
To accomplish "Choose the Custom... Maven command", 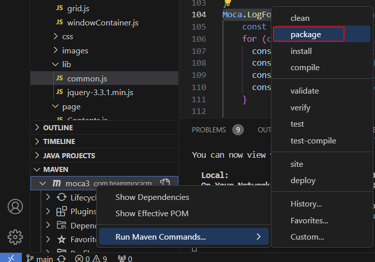I will pos(322,237).
